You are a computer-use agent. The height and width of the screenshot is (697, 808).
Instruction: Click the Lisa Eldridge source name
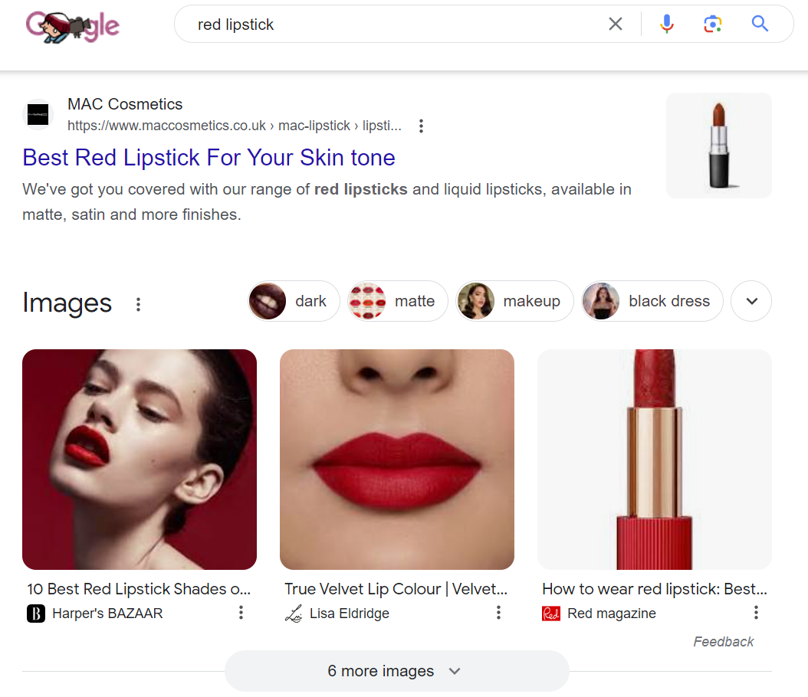(x=350, y=614)
